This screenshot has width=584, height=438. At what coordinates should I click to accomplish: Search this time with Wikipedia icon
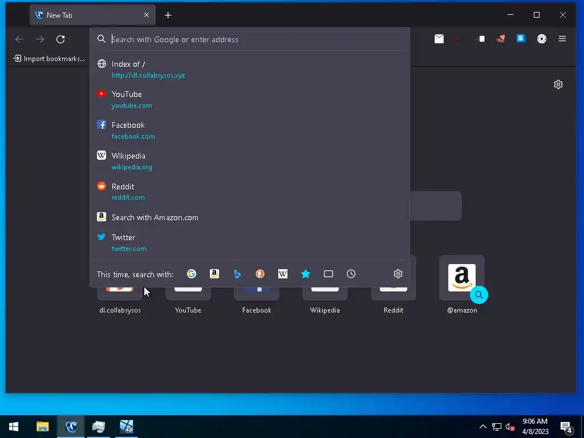point(283,274)
